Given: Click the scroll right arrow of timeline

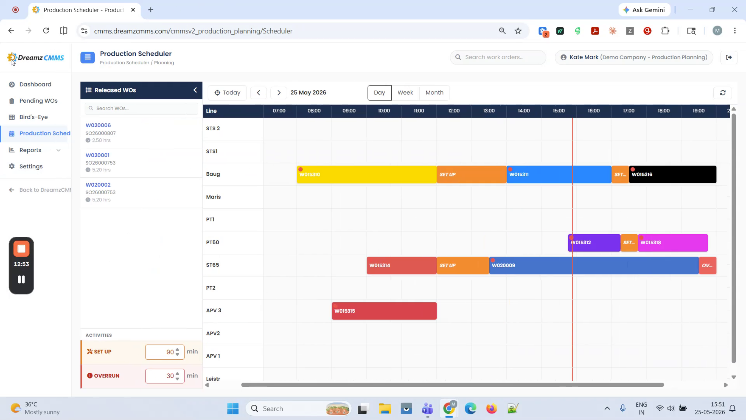Looking at the screenshot, I should point(726,385).
